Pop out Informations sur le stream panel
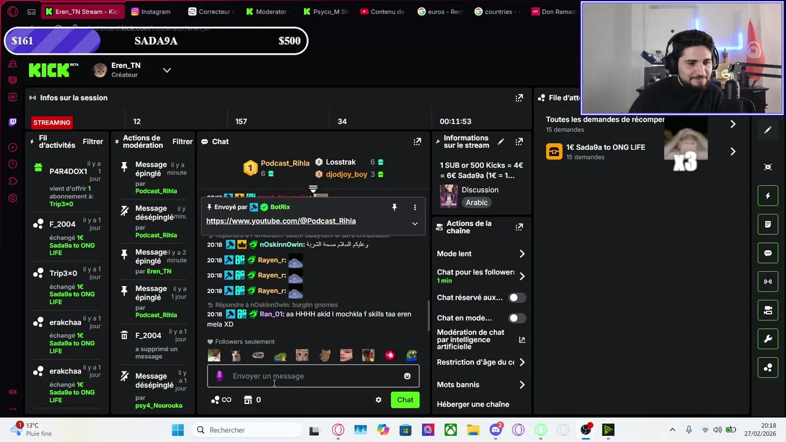This screenshot has width=786, height=442. coord(519,141)
